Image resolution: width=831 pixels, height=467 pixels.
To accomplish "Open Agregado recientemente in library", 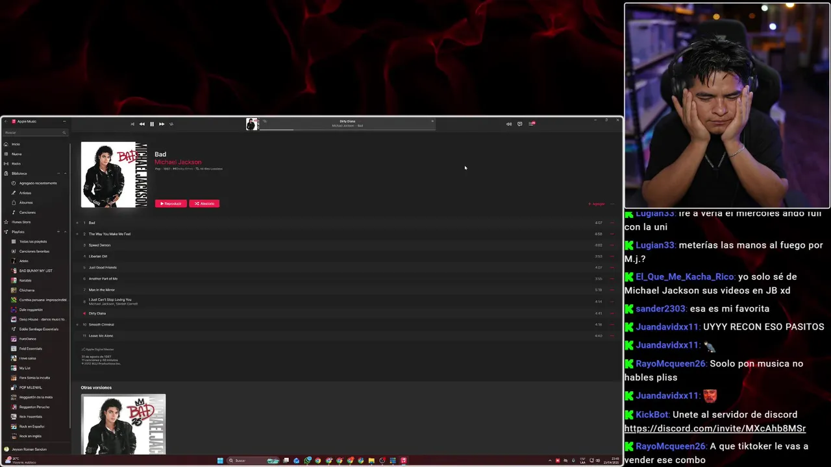I will pos(38,183).
